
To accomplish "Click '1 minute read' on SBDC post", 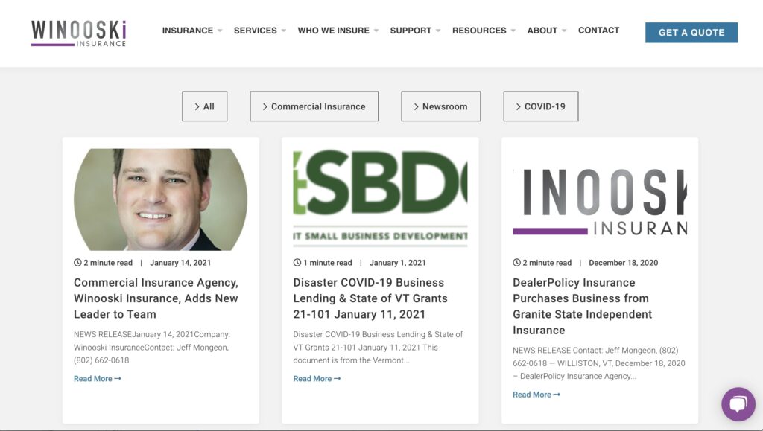I will coord(328,263).
